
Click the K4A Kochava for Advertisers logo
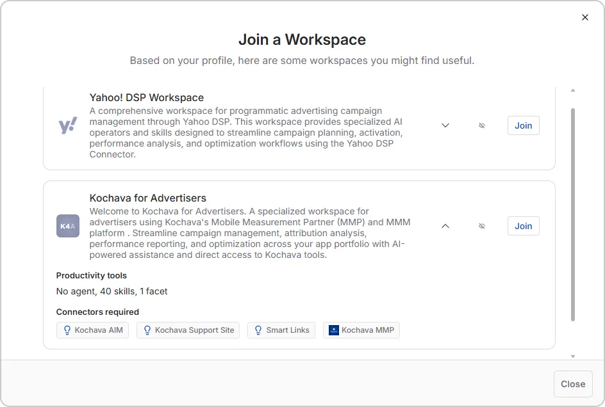coord(68,226)
